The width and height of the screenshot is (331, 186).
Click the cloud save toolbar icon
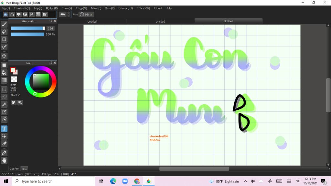click(x=5, y=14)
